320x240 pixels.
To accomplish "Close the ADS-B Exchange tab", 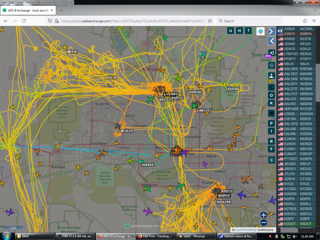I will click(52, 10).
